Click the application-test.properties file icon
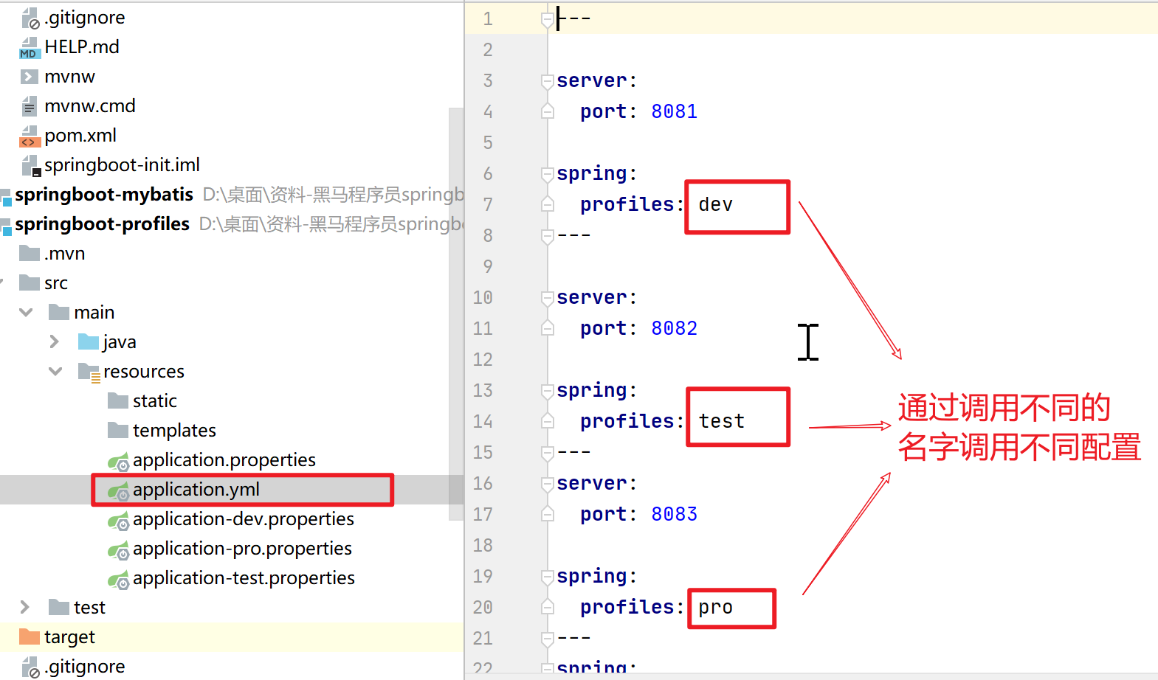 point(119,580)
